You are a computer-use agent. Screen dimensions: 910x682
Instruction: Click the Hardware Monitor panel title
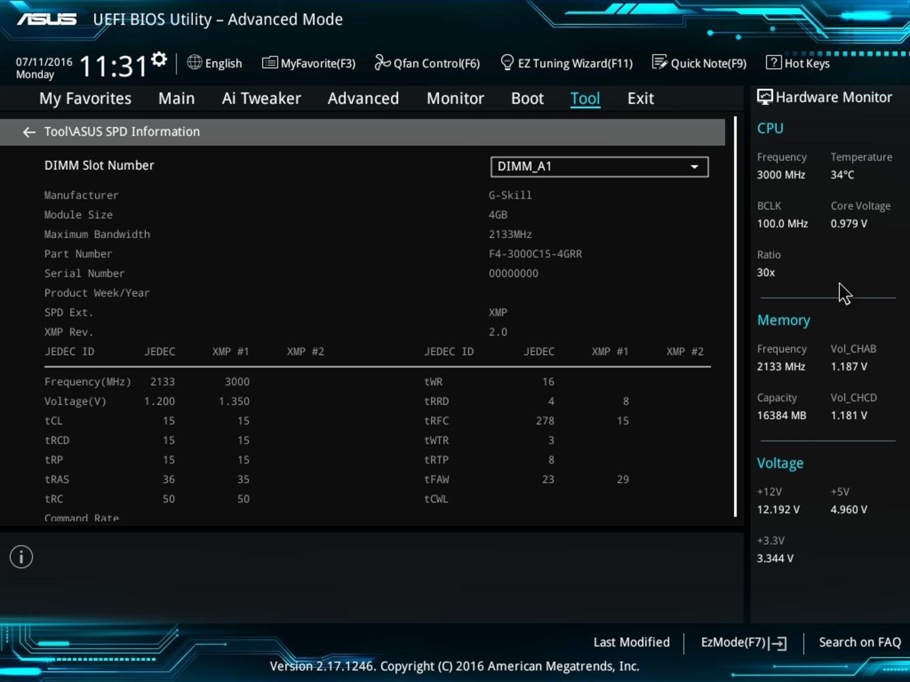(x=834, y=97)
